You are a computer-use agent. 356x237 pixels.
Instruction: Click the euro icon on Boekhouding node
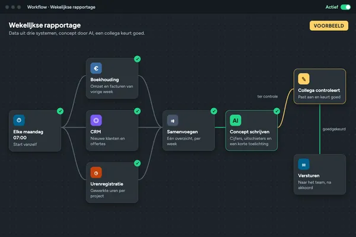click(x=96, y=68)
